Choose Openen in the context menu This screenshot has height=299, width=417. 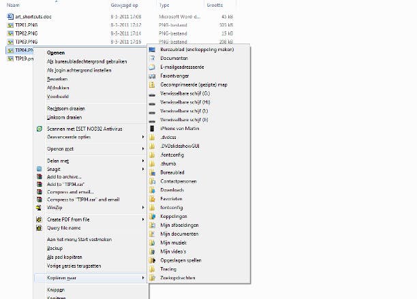click(56, 52)
